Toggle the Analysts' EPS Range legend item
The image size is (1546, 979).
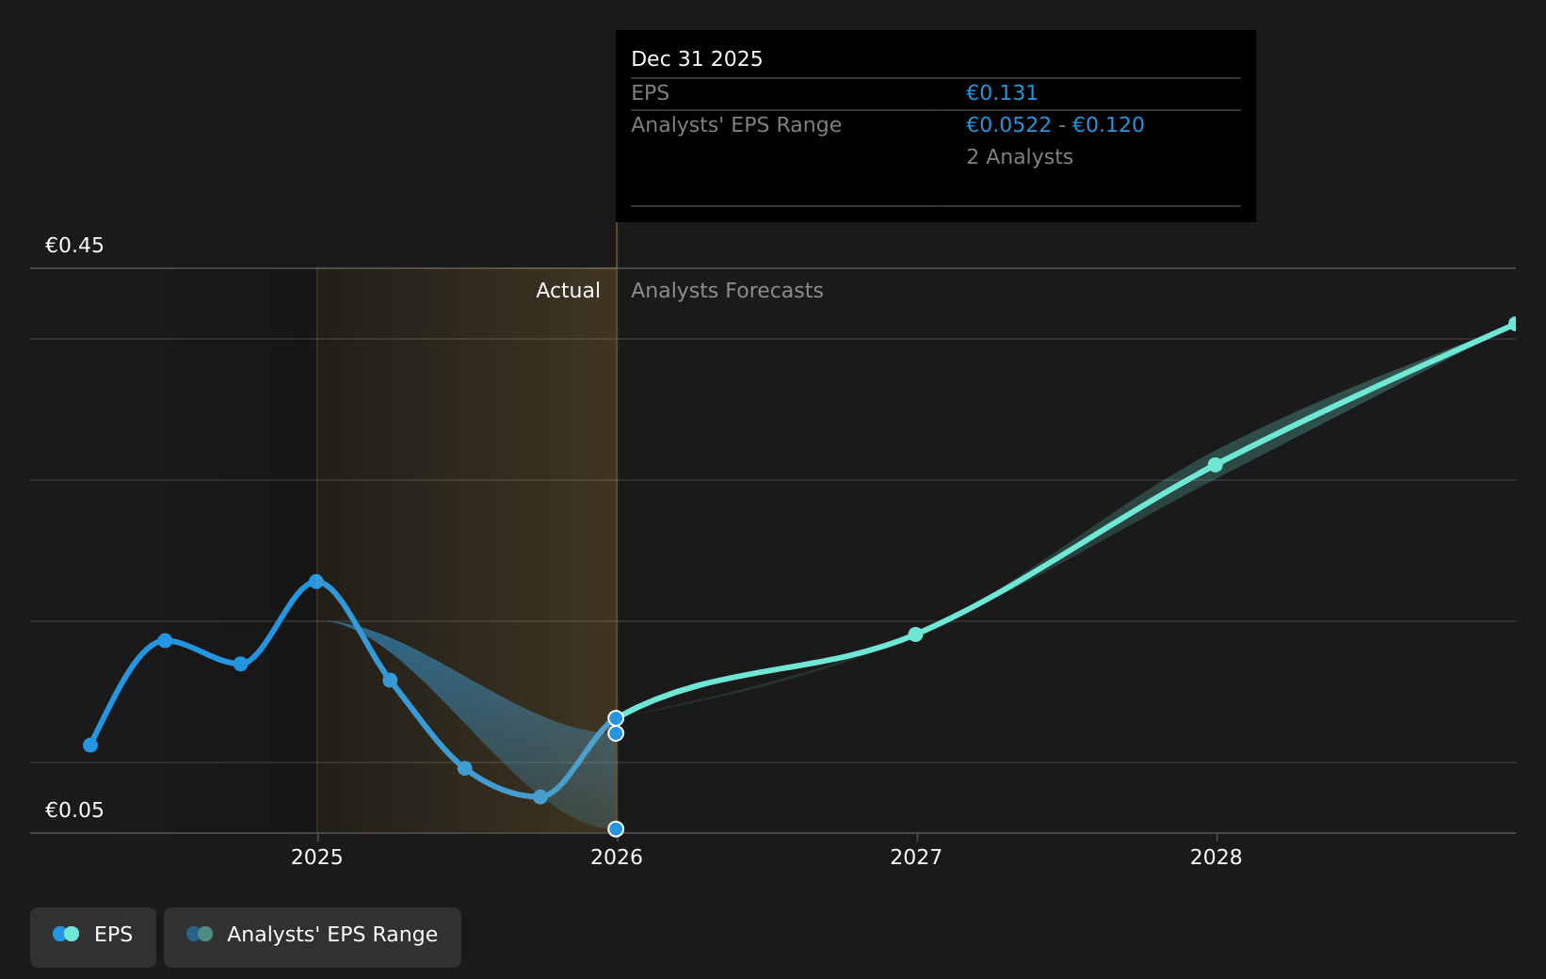click(313, 937)
